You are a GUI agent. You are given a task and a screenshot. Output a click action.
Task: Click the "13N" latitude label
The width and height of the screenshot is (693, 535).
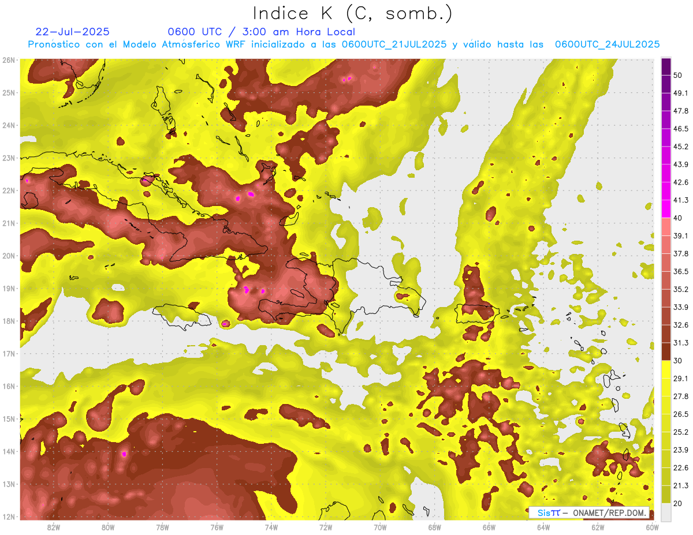click(x=9, y=484)
